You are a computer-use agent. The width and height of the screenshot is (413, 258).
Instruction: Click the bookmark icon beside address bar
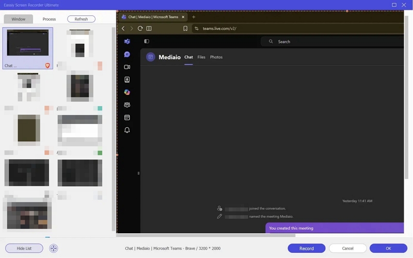tap(185, 28)
